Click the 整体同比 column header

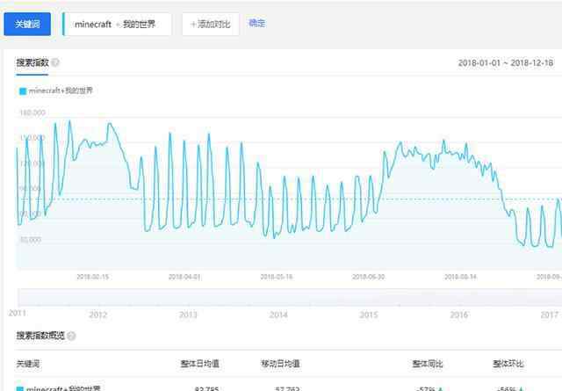pos(428,364)
